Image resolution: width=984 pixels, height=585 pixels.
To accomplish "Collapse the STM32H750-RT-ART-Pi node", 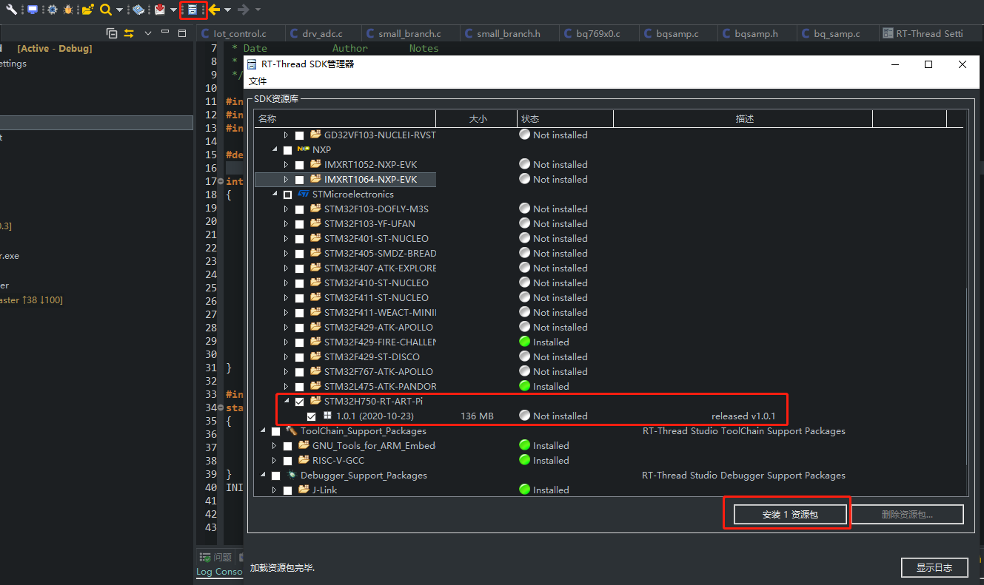I will [x=287, y=402].
